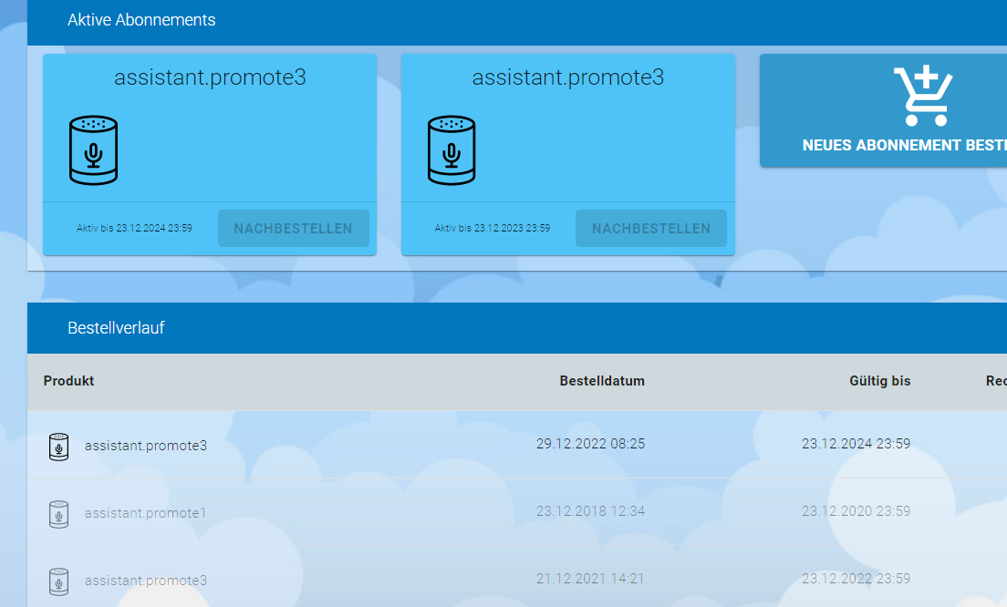Click the speaker icon in the assistant.promote1 row

(59, 514)
